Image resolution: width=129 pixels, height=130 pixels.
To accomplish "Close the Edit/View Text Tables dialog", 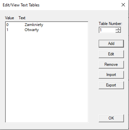I will (123, 5).
